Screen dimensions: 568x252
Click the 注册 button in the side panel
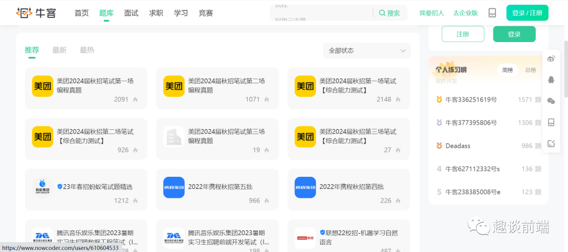[x=463, y=34]
